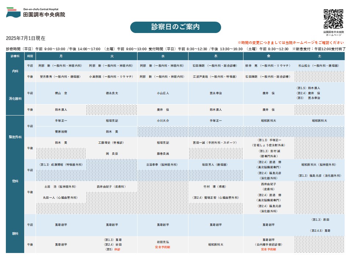The image size is (352, 264).
Task: Click the 診療科 column header
Action: coord(15,56)
